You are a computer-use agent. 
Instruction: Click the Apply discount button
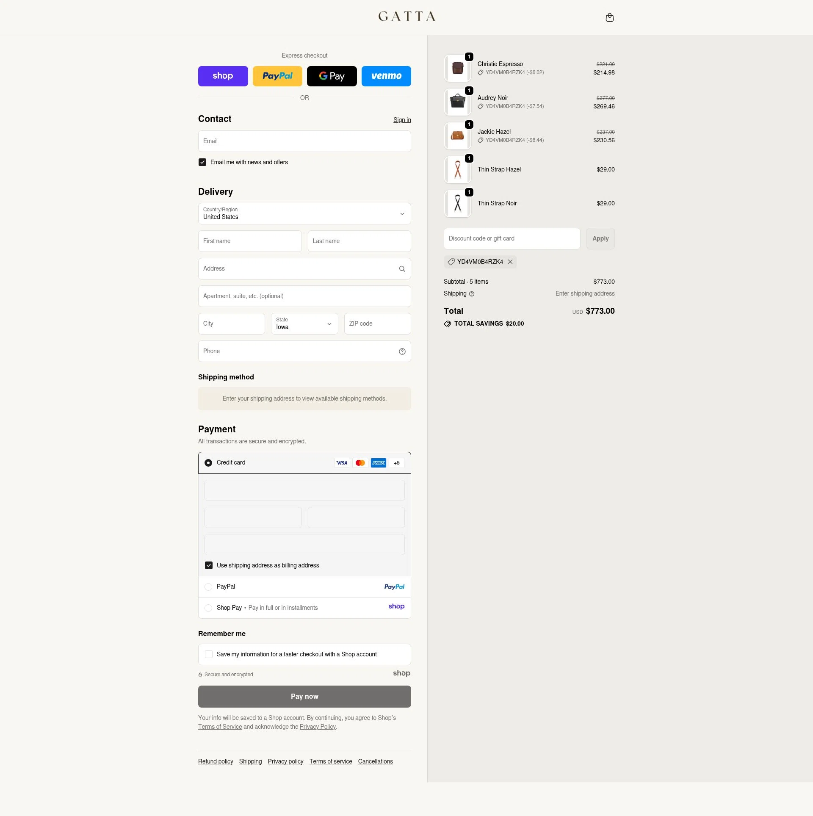pyautogui.click(x=600, y=238)
